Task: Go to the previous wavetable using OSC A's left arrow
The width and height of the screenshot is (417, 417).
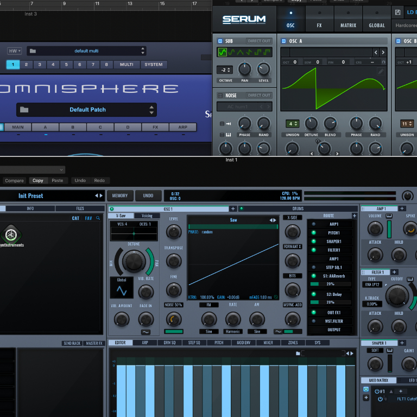Action: (x=376, y=52)
